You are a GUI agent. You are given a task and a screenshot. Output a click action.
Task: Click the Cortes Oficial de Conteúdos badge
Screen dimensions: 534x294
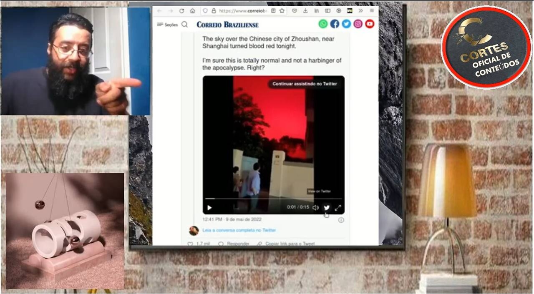486,47
